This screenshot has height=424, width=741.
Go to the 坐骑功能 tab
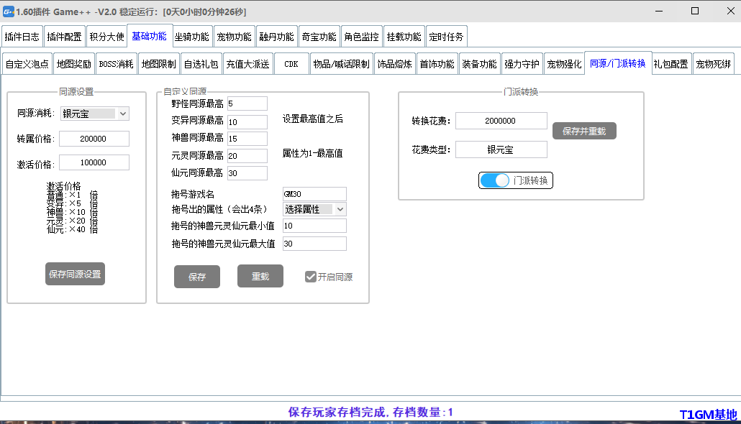[x=192, y=37]
